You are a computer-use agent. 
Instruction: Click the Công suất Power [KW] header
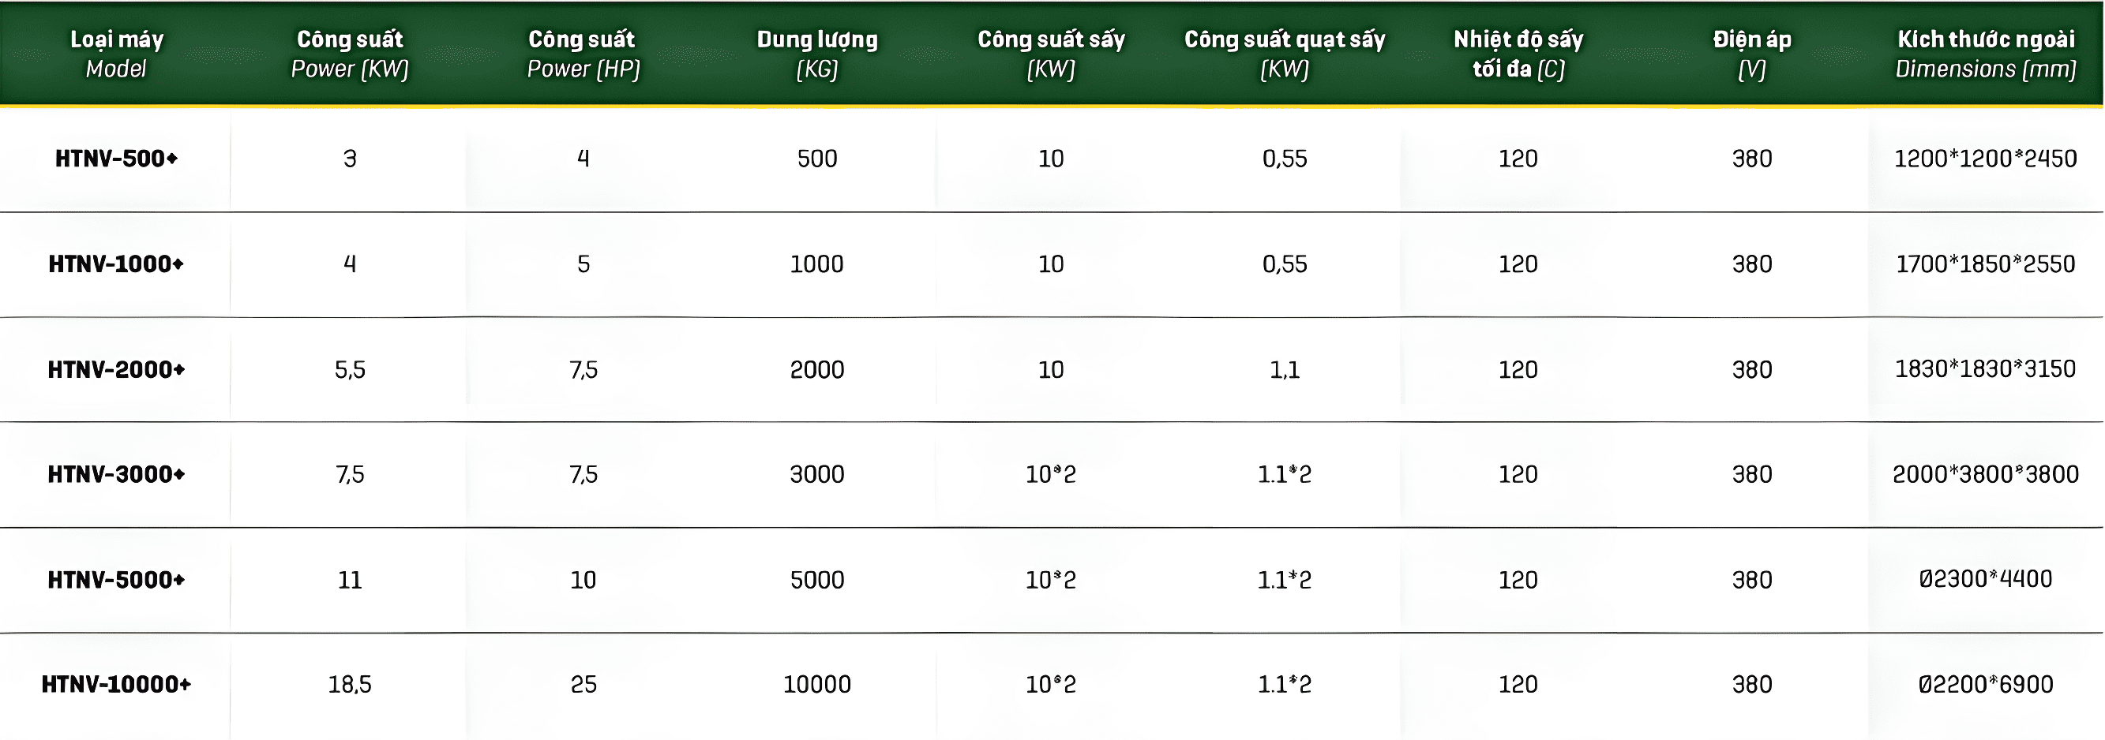coord(350,53)
